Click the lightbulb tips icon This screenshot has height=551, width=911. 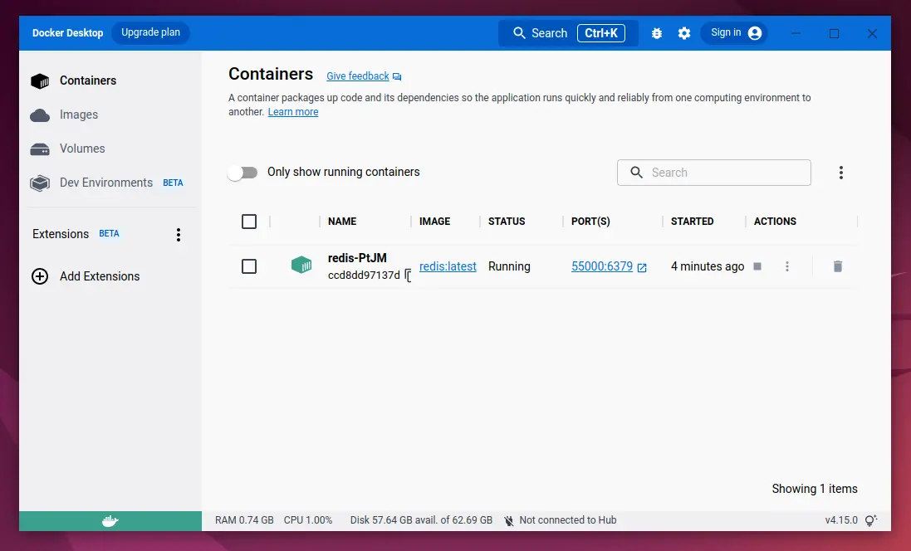pos(871,520)
